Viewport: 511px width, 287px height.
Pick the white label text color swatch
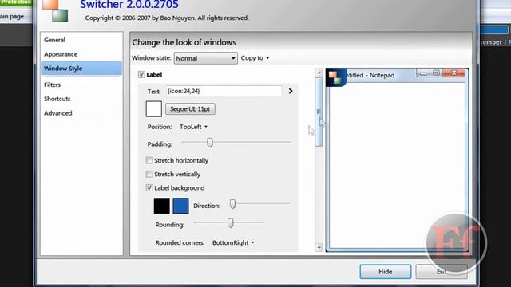click(154, 108)
